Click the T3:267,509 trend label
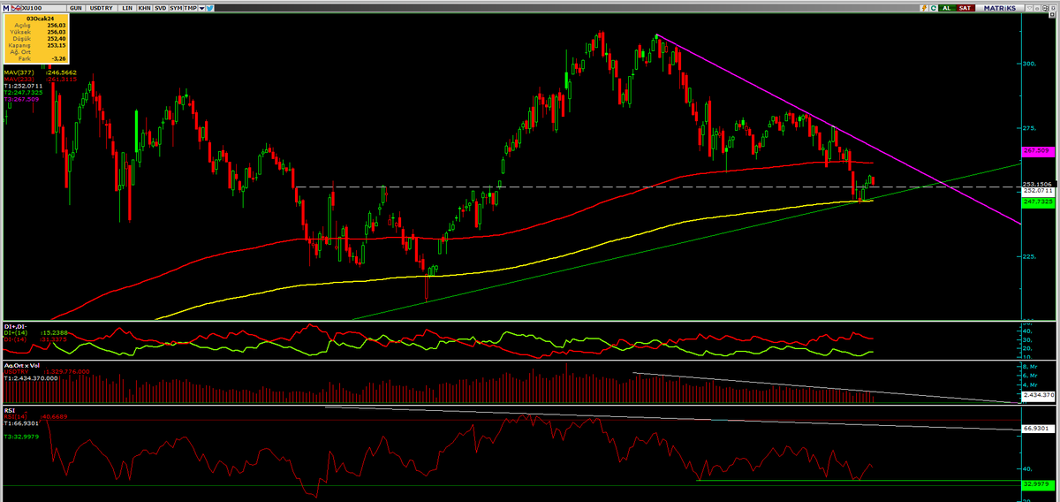The width and height of the screenshot is (1060, 502). point(21,99)
